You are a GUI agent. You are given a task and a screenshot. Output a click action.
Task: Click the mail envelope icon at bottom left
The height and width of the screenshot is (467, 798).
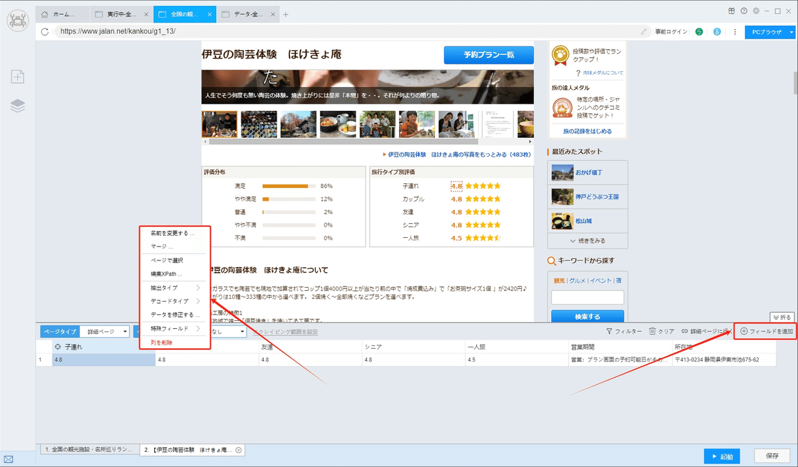pos(9,459)
